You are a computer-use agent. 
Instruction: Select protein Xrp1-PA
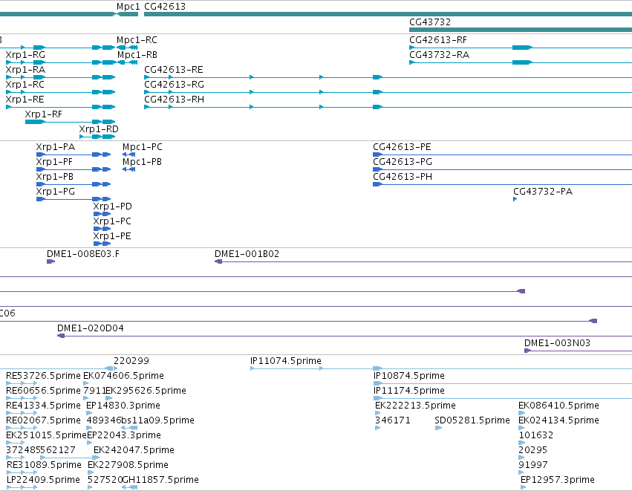pyautogui.click(x=56, y=147)
